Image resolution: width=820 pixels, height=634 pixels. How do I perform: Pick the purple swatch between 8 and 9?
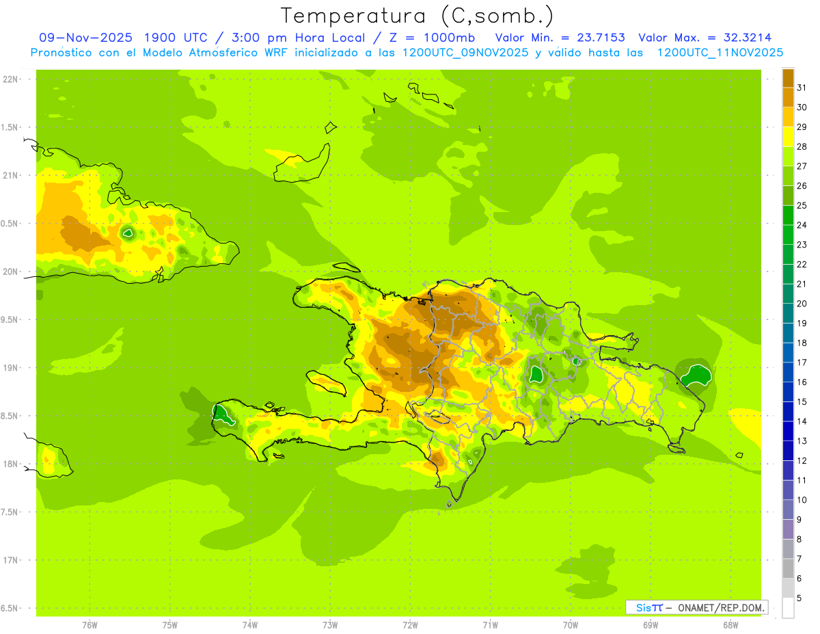[x=788, y=529]
